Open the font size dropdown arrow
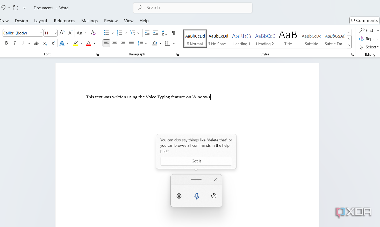The image size is (380, 227). (55, 33)
